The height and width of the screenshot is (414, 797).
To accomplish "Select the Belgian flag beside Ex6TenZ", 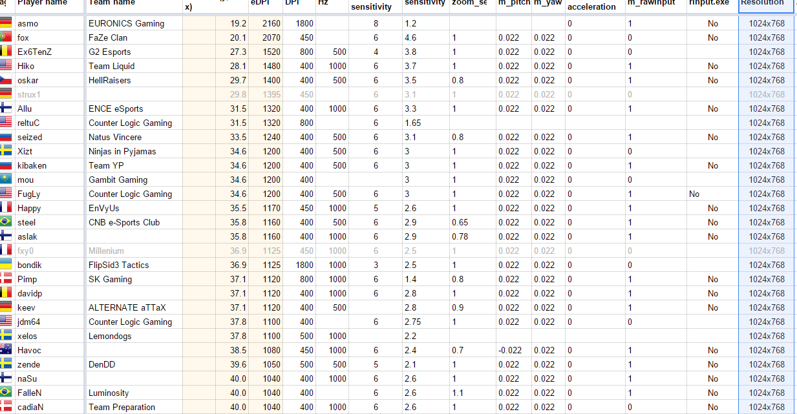I will tap(6, 52).
